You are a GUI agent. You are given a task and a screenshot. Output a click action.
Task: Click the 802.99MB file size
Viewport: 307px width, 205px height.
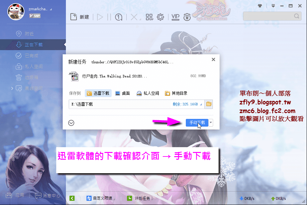(x=198, y=76)
